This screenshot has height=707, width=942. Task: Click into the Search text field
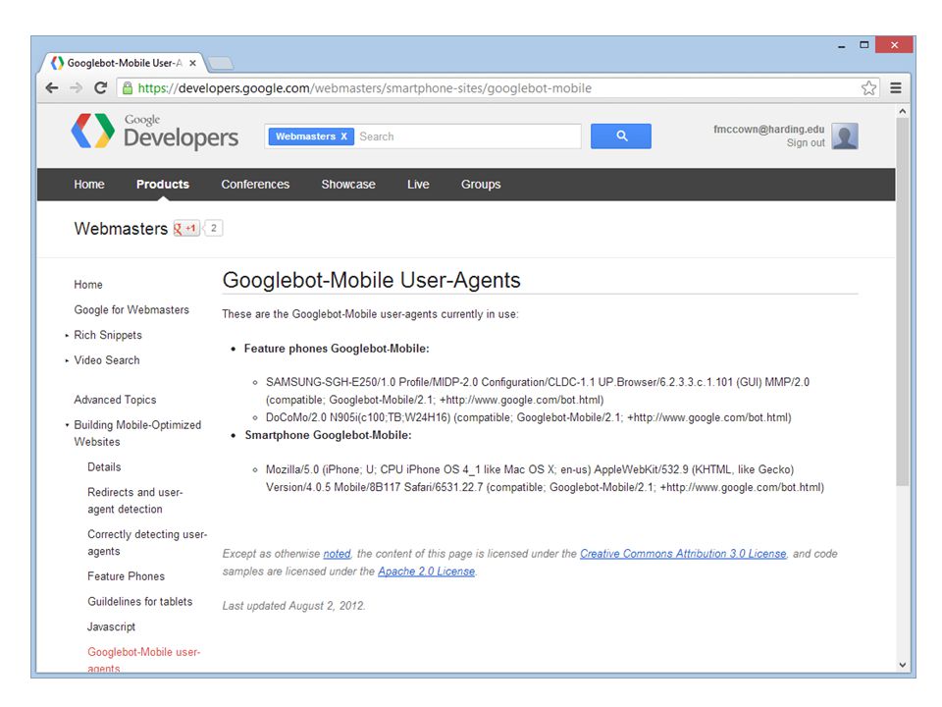467,136
